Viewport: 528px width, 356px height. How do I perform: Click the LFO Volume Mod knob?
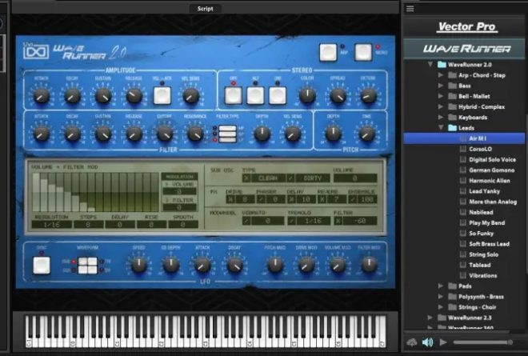point(338,265)
